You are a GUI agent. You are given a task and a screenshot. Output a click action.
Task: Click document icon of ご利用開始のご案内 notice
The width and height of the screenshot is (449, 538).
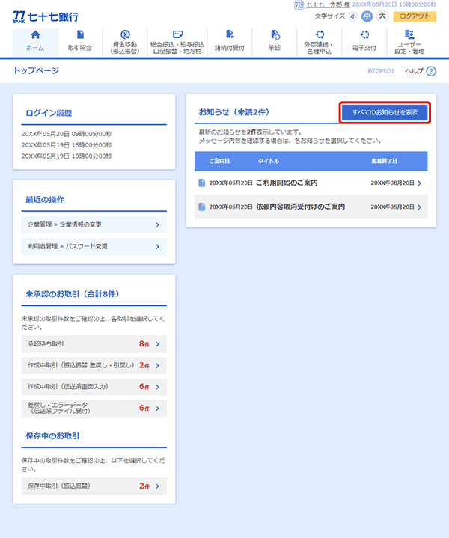point(202,183)
